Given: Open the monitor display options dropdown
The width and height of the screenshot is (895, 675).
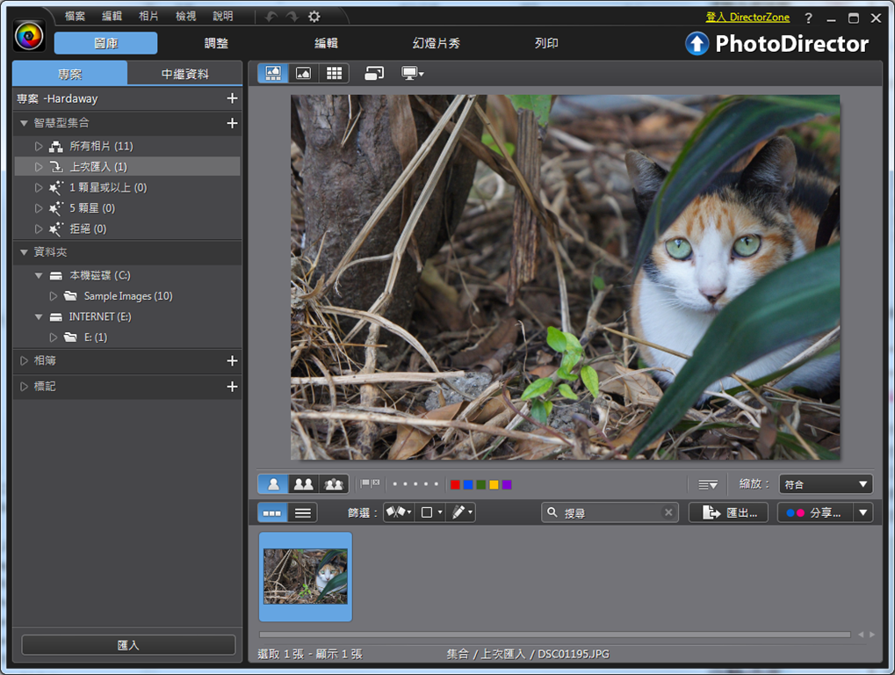Looking at the screenshot, I should 413,73.
